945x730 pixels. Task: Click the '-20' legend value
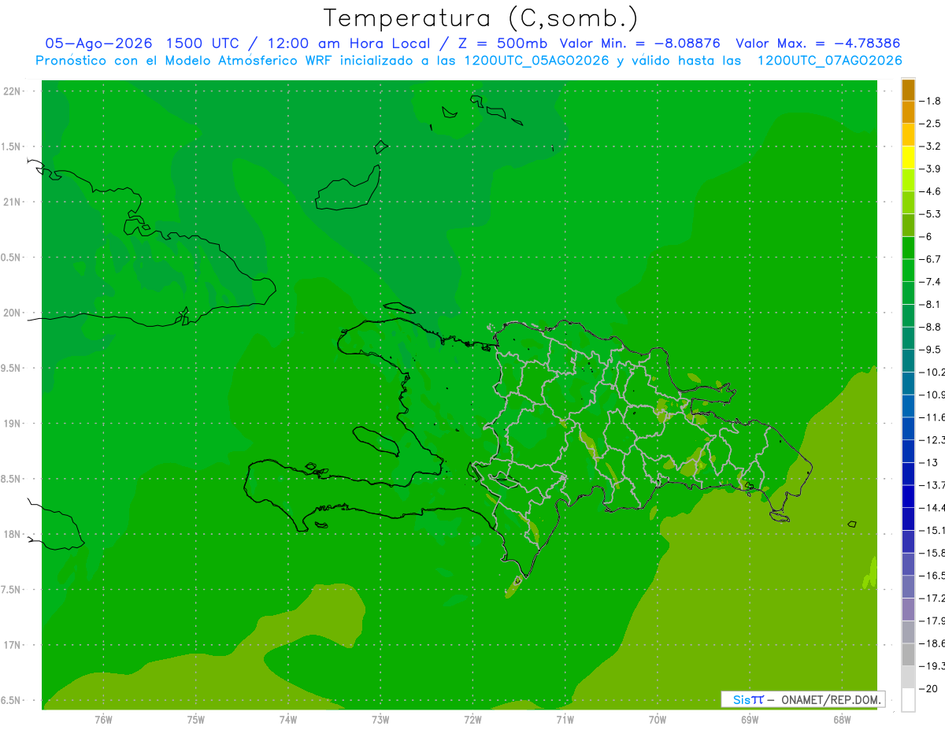(928, 688)
